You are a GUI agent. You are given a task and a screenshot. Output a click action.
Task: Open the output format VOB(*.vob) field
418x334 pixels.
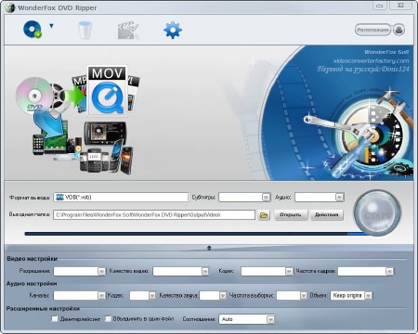(x=121, y=198)
